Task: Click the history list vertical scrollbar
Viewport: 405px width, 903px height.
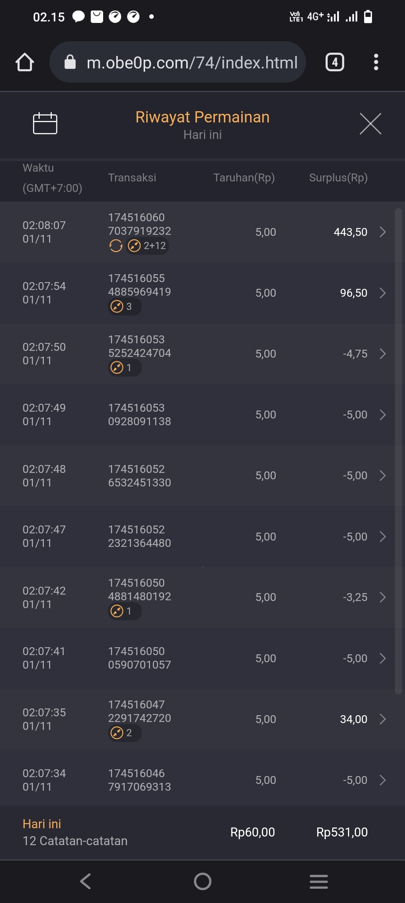Action: tap(398, 451)
